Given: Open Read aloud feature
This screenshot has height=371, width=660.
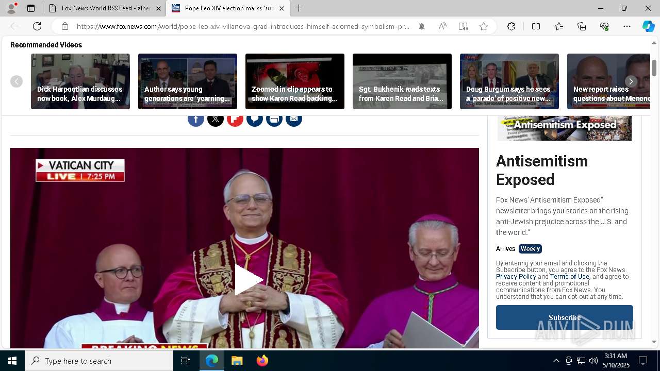Looking at the screenshot, I should point(442,26).
